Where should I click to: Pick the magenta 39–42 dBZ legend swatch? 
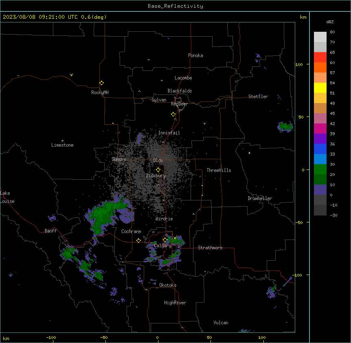tap(320, 128)
